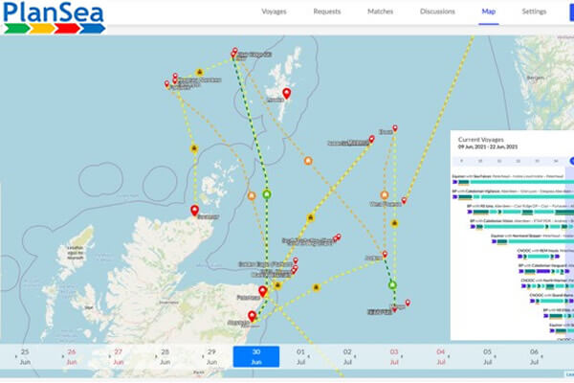Click the red pin at Lerwick in Shetland
Screen dimensions: 574x383
tap(285, 92)
